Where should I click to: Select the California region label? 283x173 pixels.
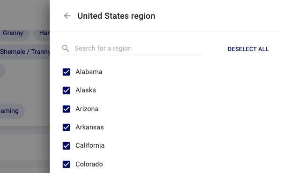coord(90,145)
